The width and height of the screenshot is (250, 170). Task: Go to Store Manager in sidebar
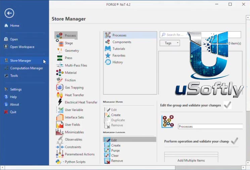click(24, 60)
